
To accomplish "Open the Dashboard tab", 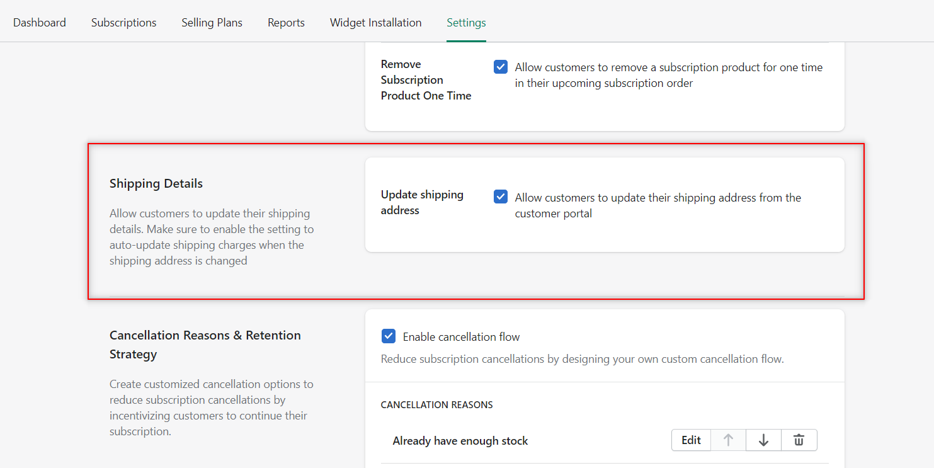I will (x=40, y=22).
